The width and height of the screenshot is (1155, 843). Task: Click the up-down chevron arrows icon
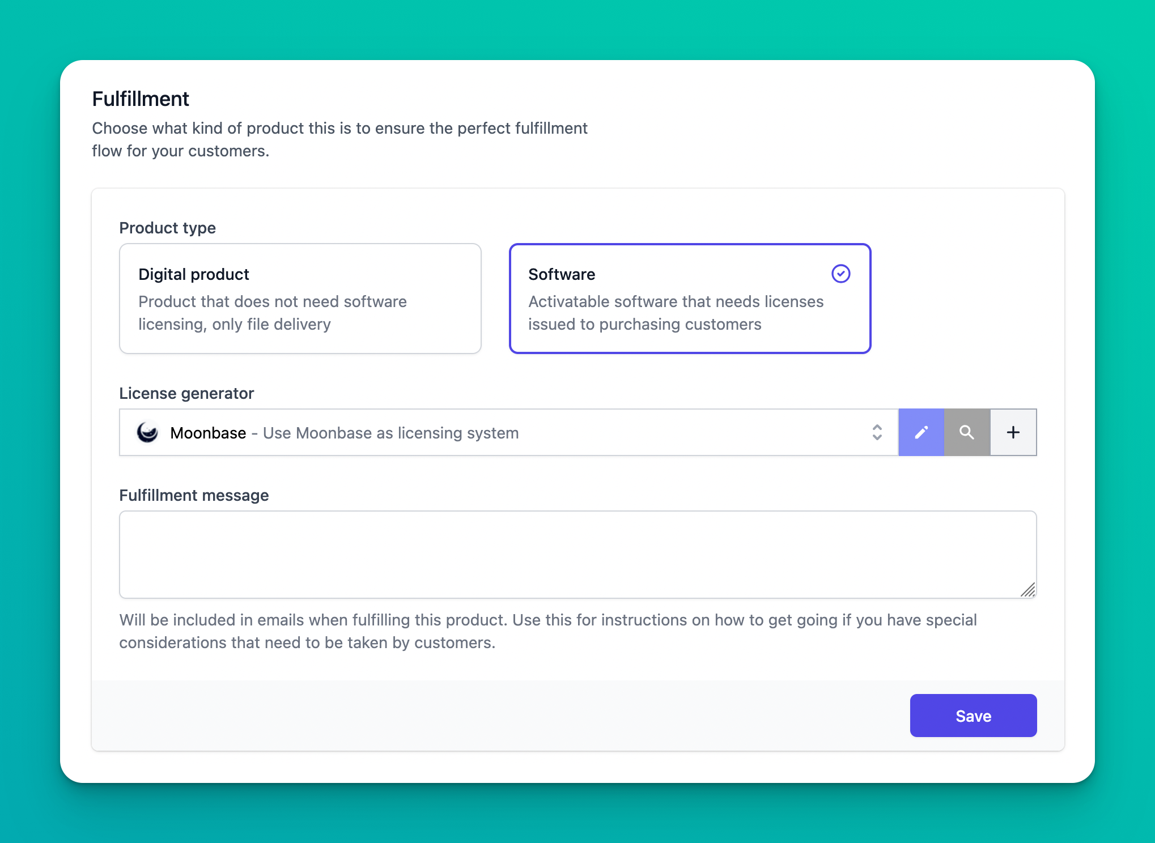pos(877,432)
